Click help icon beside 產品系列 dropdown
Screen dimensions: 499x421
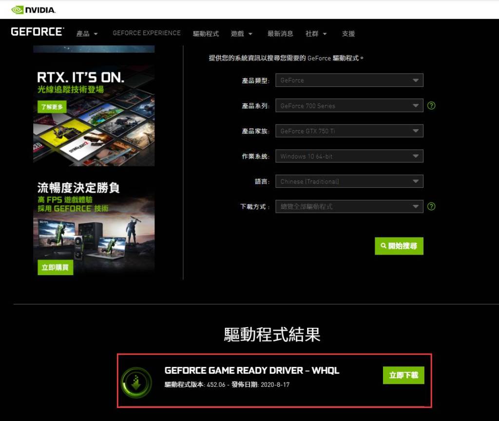point(431,105)
